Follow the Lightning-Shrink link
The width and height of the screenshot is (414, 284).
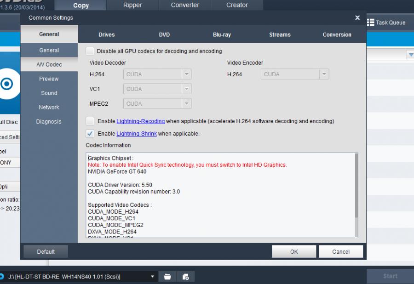137,134
